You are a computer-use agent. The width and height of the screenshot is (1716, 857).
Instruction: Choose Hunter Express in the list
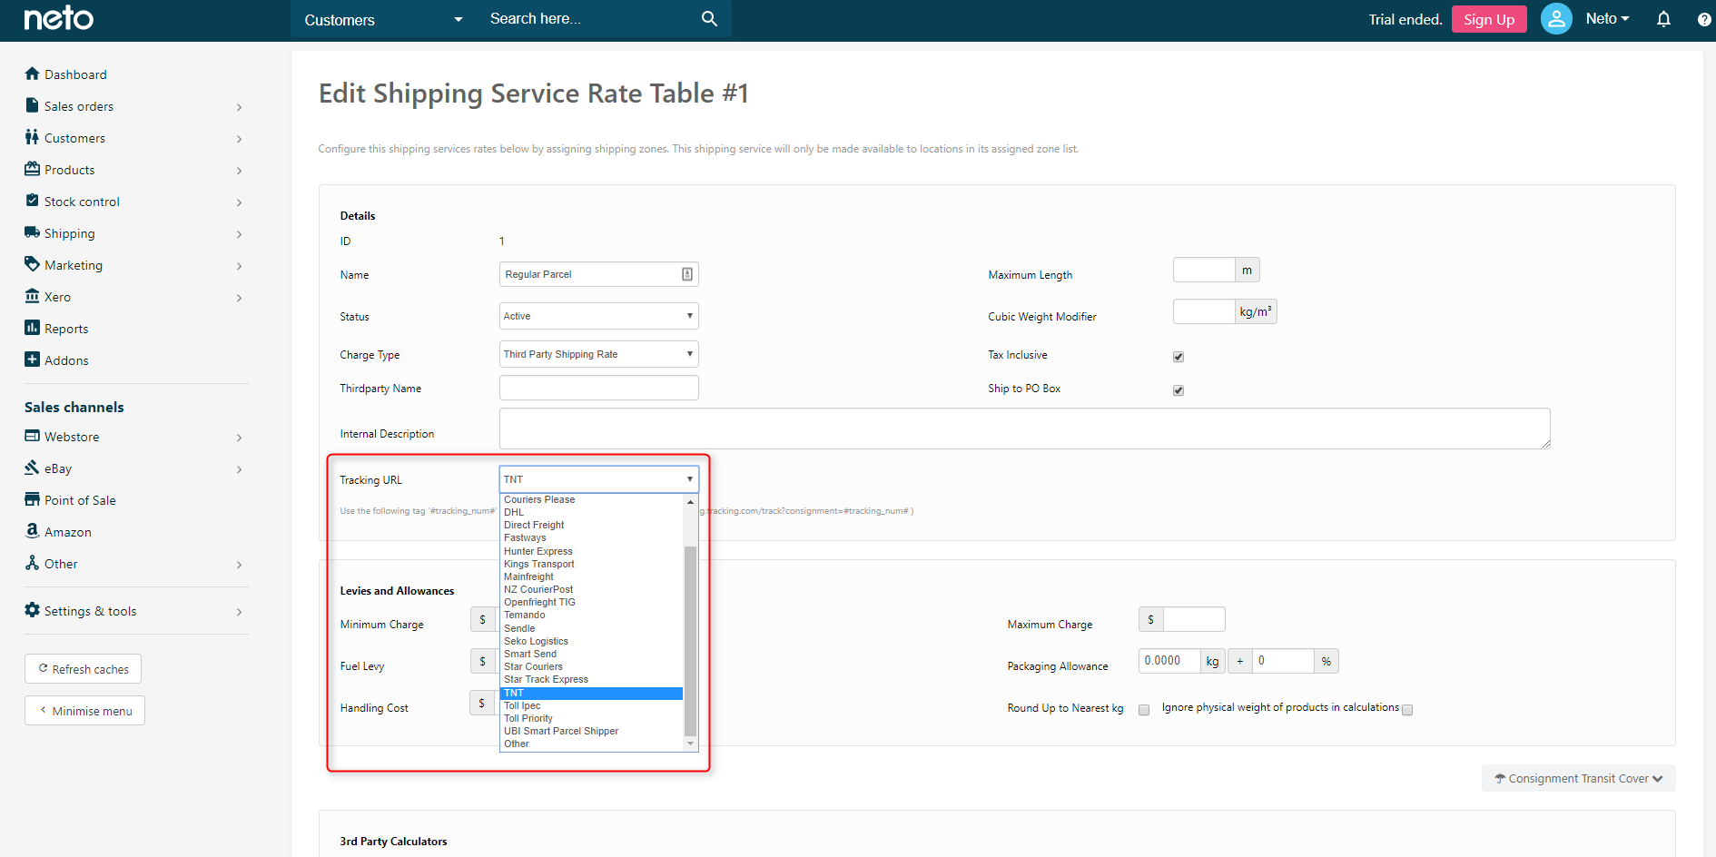pyautogui.click(x=591, y=551)
